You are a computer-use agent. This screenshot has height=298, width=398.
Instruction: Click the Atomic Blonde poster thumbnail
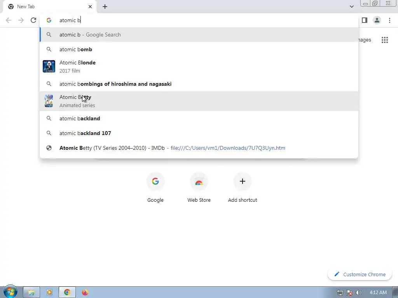click(49, 66)
